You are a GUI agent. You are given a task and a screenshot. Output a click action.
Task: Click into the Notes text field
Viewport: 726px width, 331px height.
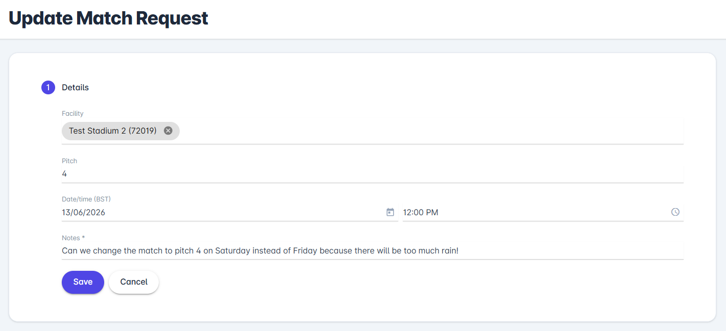coord(373,251)
